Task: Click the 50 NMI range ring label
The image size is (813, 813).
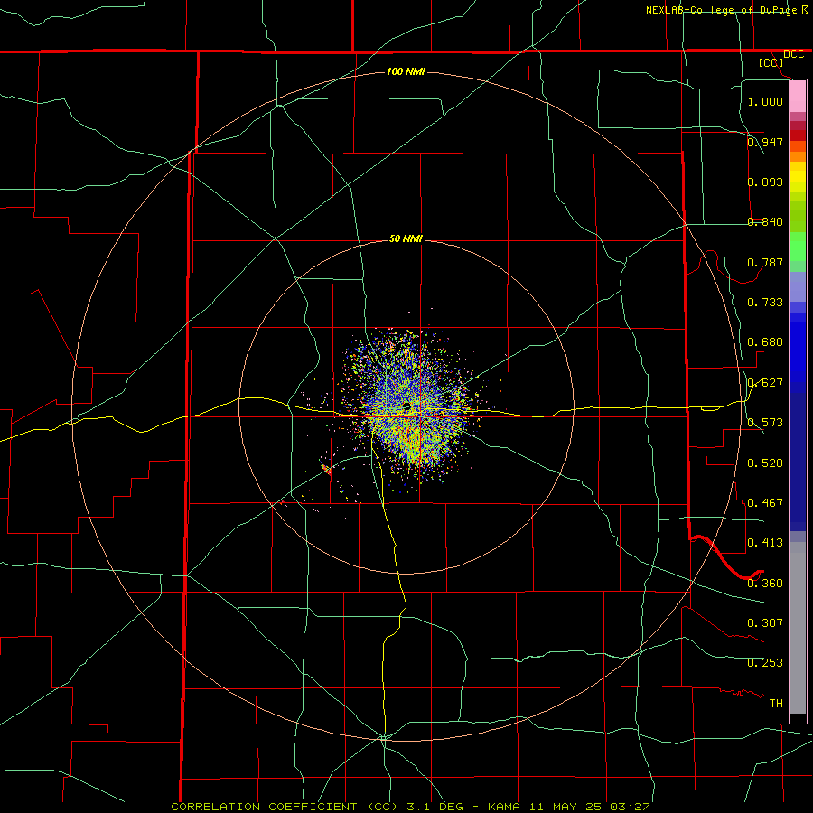Action: coord(406,239)
